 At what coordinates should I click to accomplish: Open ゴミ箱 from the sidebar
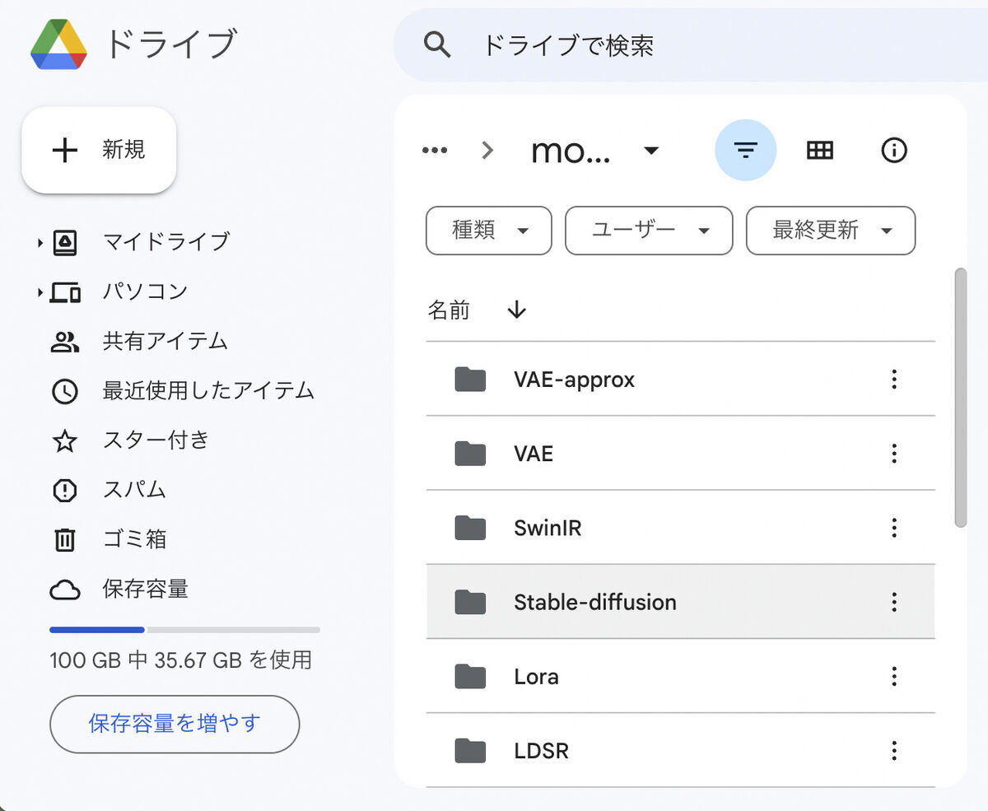pyautogui.click(x=134, y=539)
